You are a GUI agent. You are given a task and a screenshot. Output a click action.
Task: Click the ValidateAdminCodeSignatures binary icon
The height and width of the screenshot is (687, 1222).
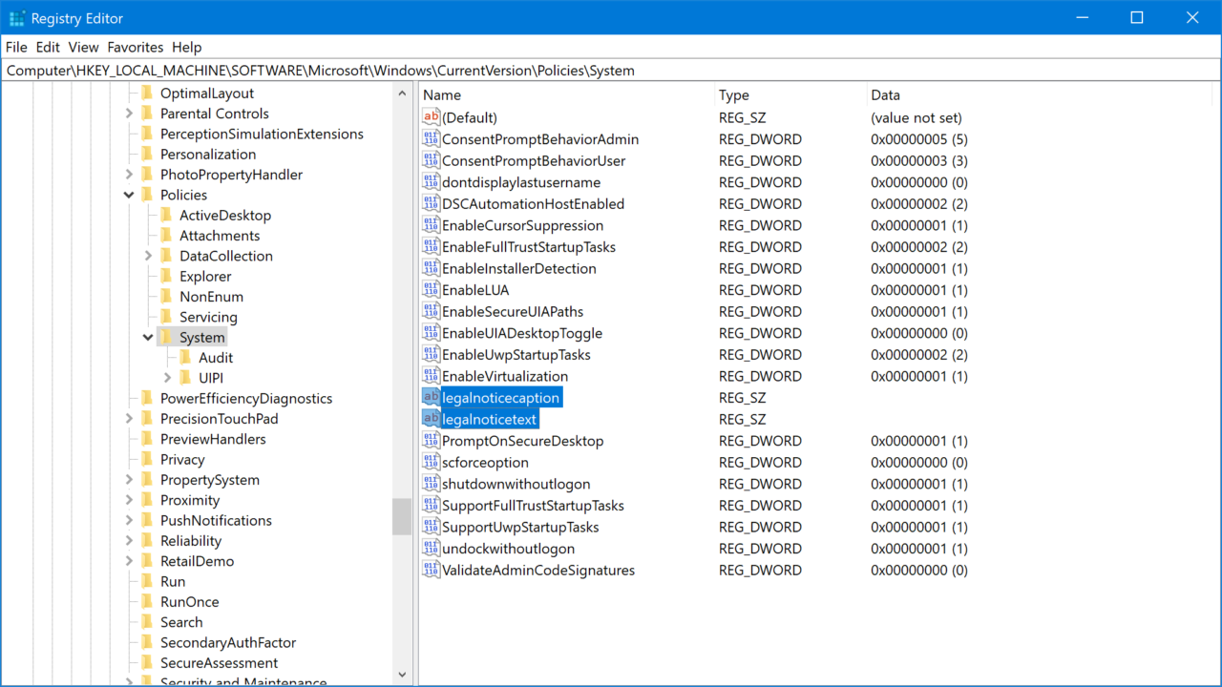[x=431, y=570]
